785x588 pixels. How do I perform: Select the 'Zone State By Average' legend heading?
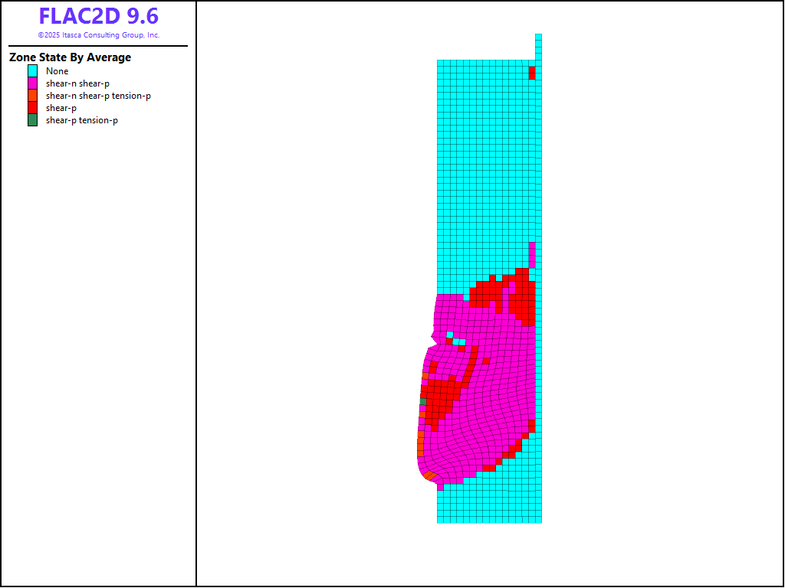pos(70,57)
